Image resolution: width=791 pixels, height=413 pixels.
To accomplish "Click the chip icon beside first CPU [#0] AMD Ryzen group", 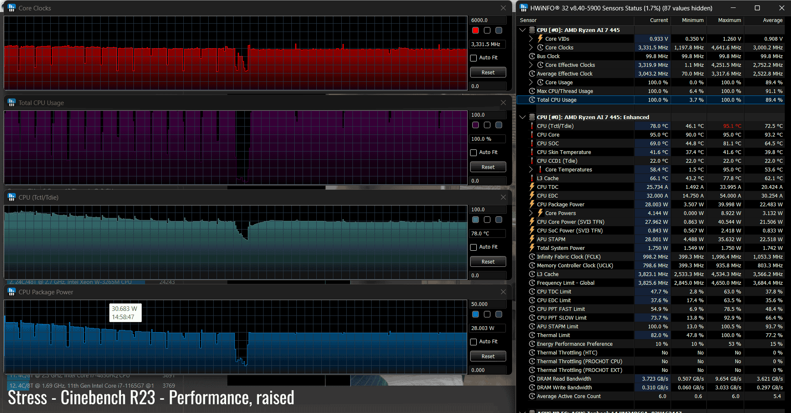I will [x=532, y=30].
